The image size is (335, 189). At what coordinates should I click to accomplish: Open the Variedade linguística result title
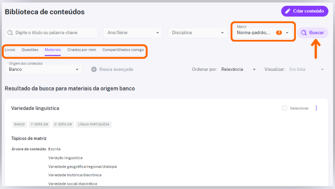pyautogui.click(x=35, y=108)
